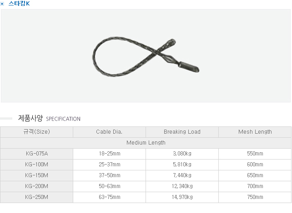Click the 제품사양 SPECIFICATION heading
Viewport: 292px width, 213px height.
49,119
